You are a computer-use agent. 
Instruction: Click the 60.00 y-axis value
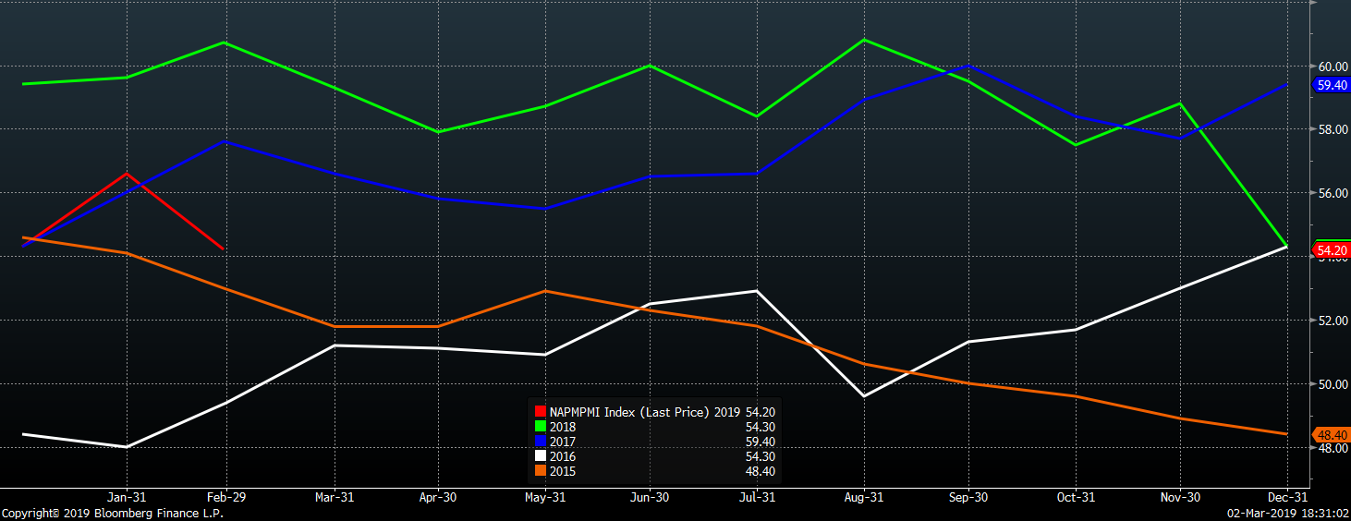[1333, 67]
